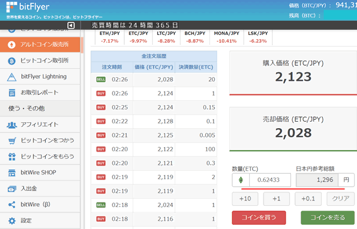357x229 pixels.
Task: Click the アフィリエイト people icon
Action: [x=12, y=125]
